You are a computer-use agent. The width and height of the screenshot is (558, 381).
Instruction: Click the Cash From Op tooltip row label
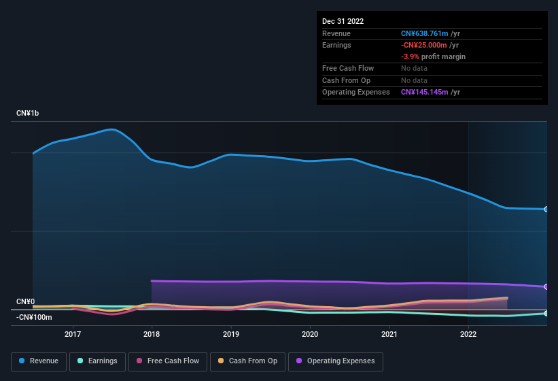[346, 80]
